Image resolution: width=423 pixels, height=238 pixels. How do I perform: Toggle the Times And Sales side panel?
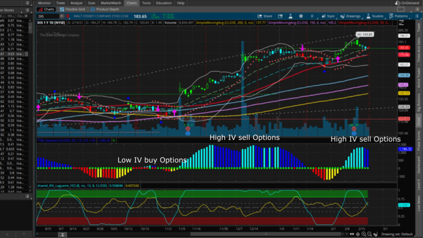pyautogui.click(x=419, y=50)
